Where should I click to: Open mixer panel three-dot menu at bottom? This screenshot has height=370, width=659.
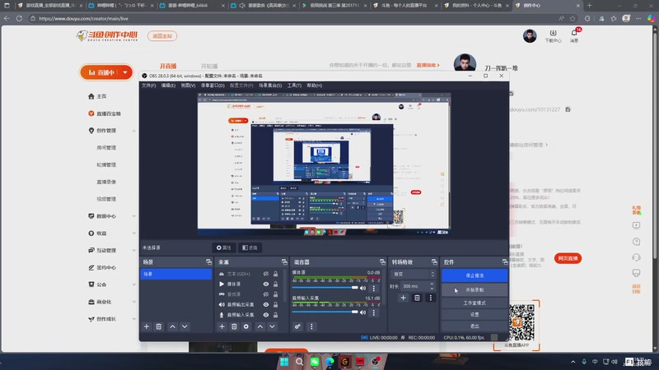(x=311, y=326)
